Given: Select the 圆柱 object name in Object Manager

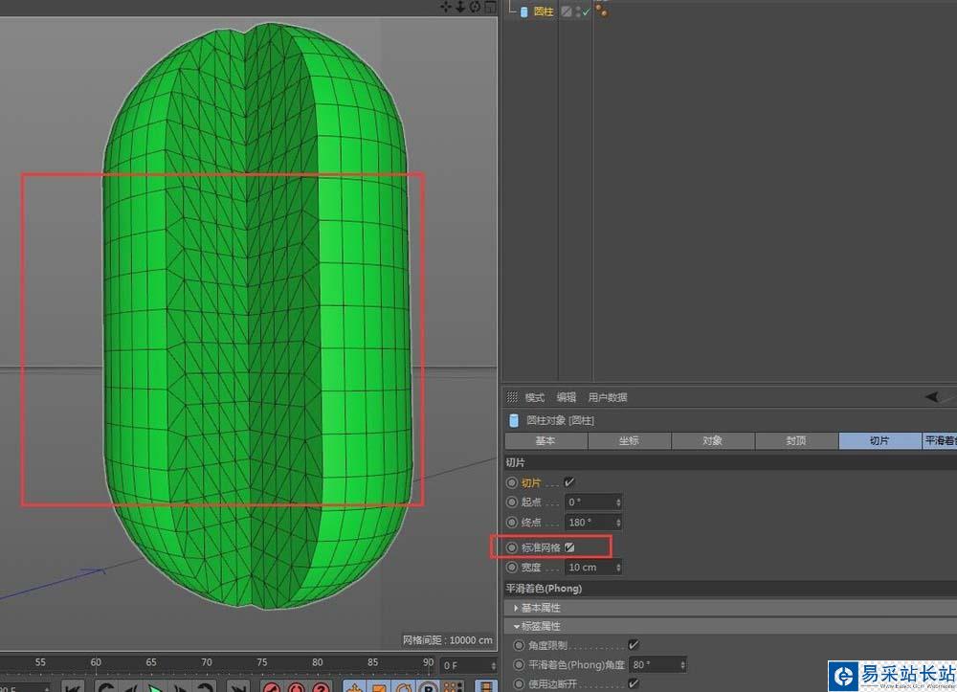Looking at the screenshot, I should [544, 11].
